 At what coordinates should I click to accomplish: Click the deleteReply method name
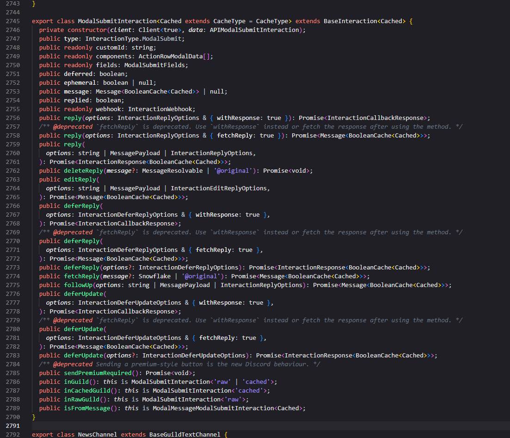[83, 171]
